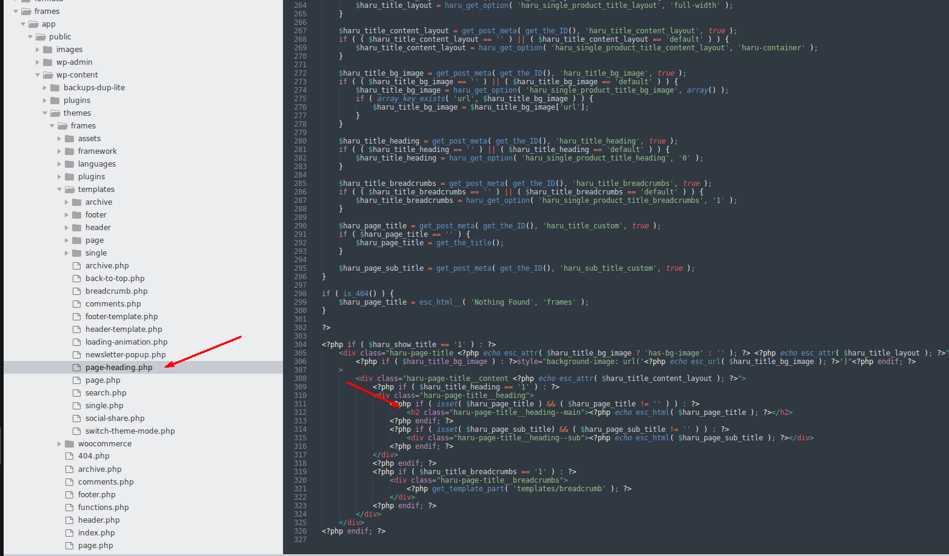
Task: Click the file icon of loading-animation.php
Action: [77, 342]
